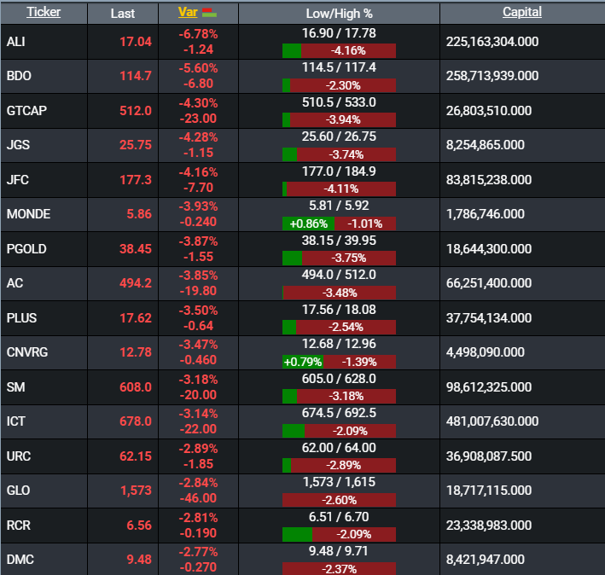Click ALI capital 225,163,304.000
Image resolution: width=605 pixels, height=575 pixels.
(x=492, y=42)
